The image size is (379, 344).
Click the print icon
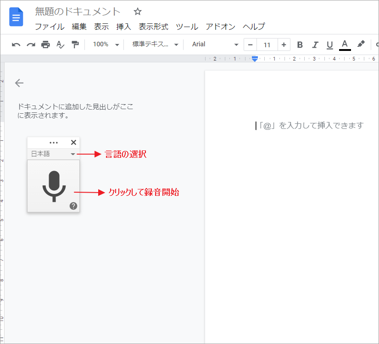[x=45, y=44]
